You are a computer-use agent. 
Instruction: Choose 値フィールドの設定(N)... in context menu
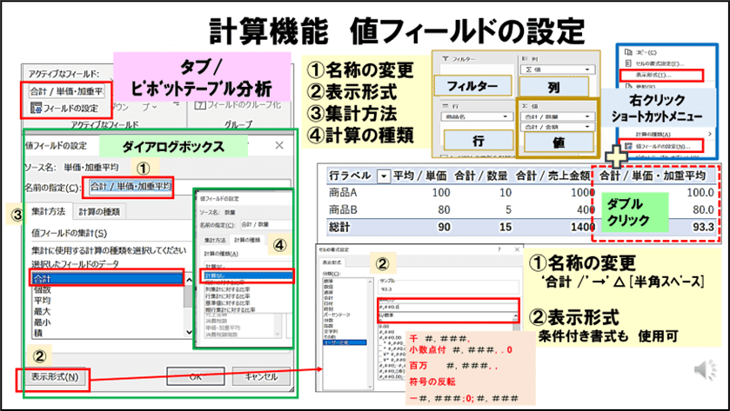point(662,146)
